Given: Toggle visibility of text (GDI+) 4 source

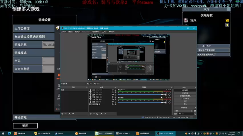Looking at the screenshot, I should (113, 95).
